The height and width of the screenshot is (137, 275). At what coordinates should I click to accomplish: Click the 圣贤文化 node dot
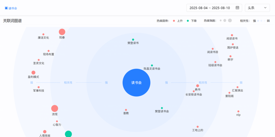[39, 60]
